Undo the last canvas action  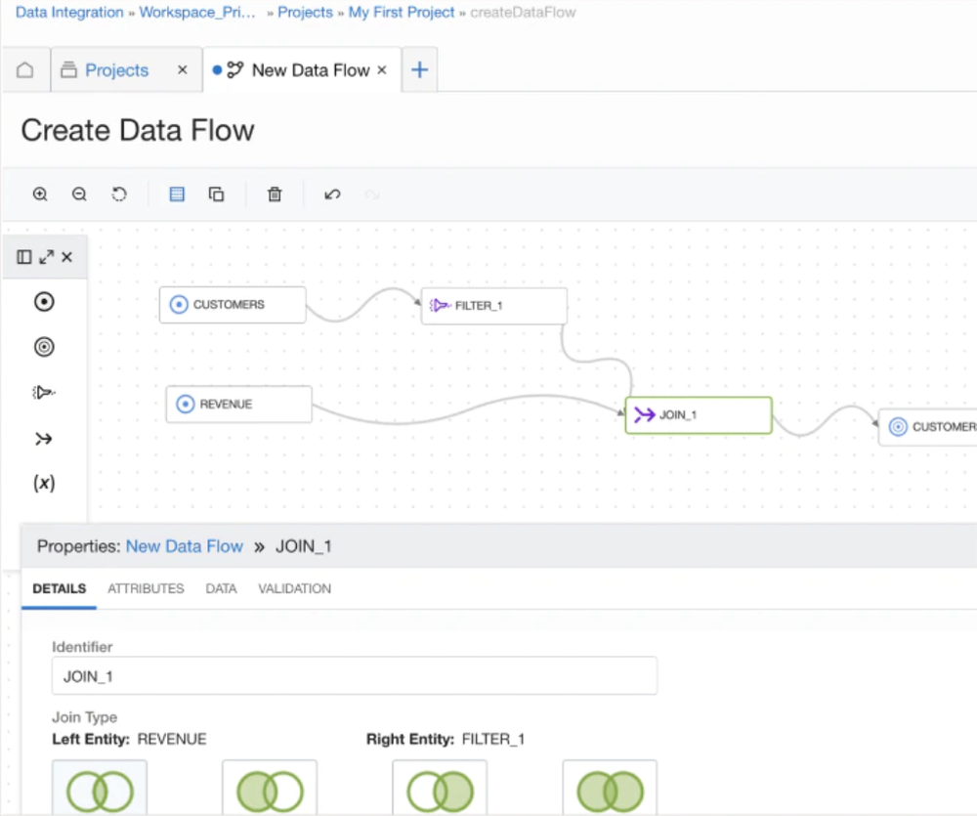pyautogui.click(x=332, y=194)
